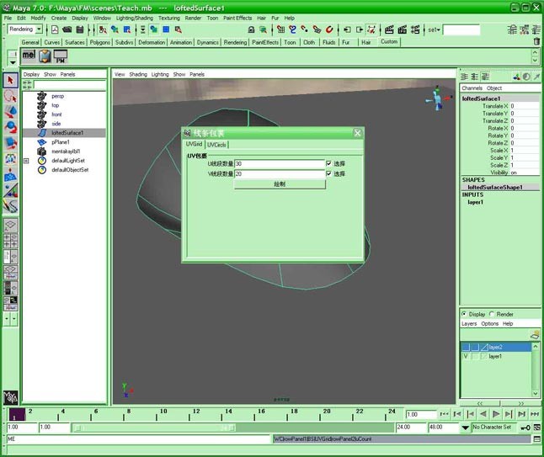Screen dimensions: 544x457
Task: Click the Maya logo tool box icon
Action: point(10,398)
